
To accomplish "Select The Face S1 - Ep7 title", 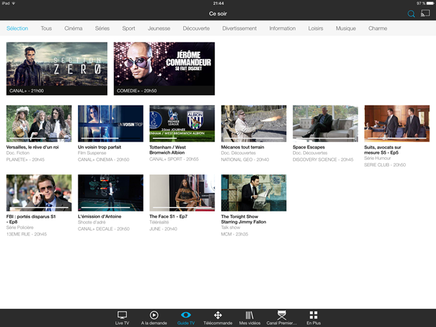I will click(168, 216).
